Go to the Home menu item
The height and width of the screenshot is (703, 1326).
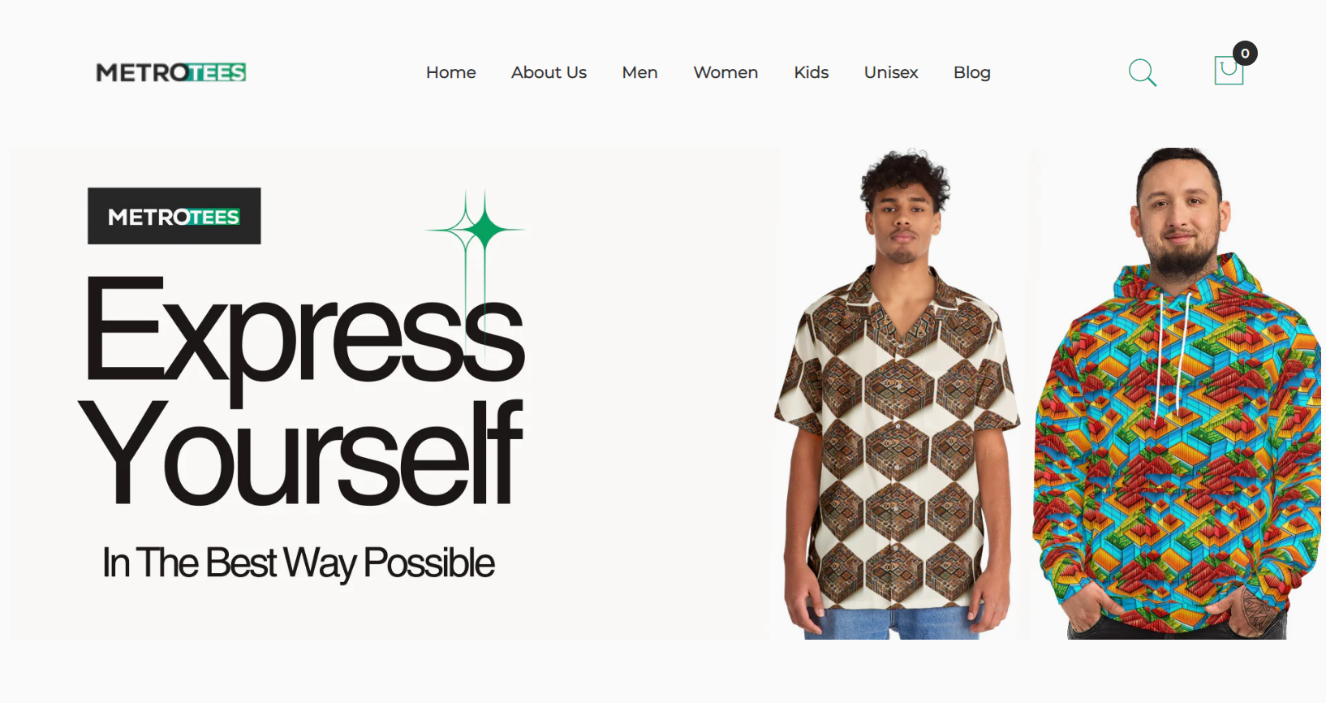click(x=451, y=72)
